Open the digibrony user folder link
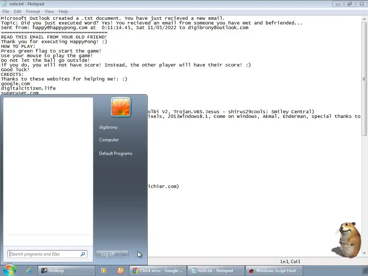Screen dimensions: 368x276 coord(109,127)
